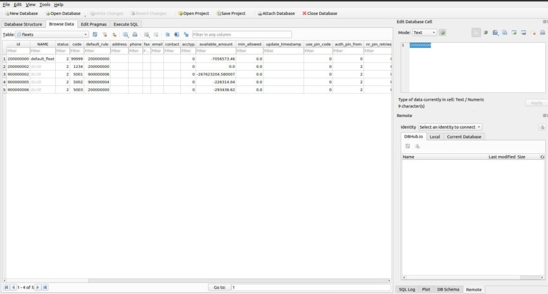This screenshot has height=294, width=548.
Task: Click the 'Filter in any column' field
Action: pos(241,34)
